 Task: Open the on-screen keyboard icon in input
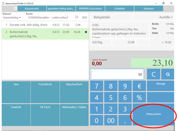pos(140,74)
